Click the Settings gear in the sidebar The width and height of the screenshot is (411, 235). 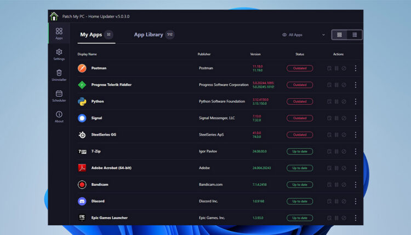[x=59, y=54]
